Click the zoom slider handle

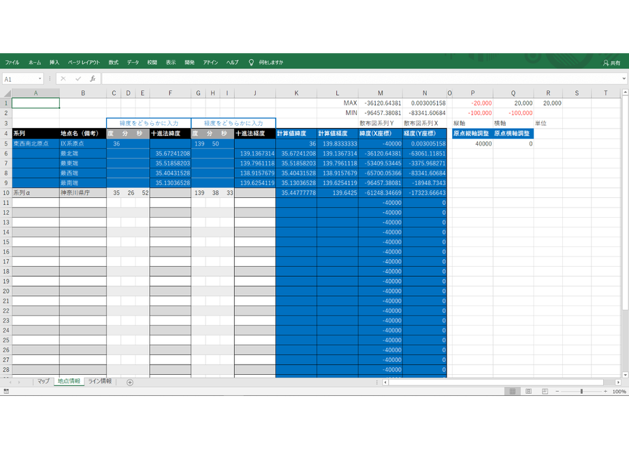(x=581, y=391)
